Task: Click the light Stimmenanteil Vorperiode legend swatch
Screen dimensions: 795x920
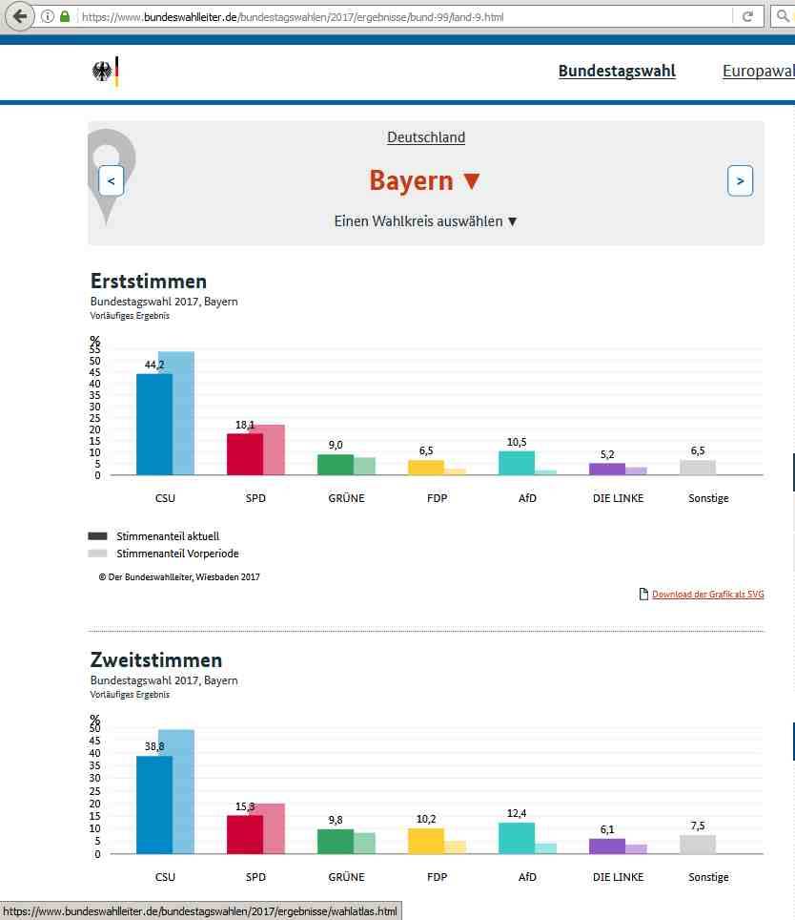Action: tap(97, 554)
